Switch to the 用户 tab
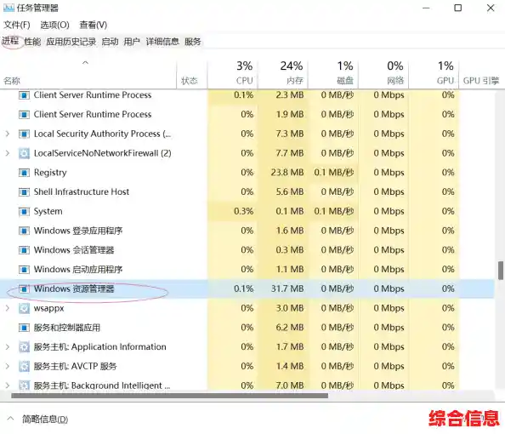The image size is (505, 434). 132,42
